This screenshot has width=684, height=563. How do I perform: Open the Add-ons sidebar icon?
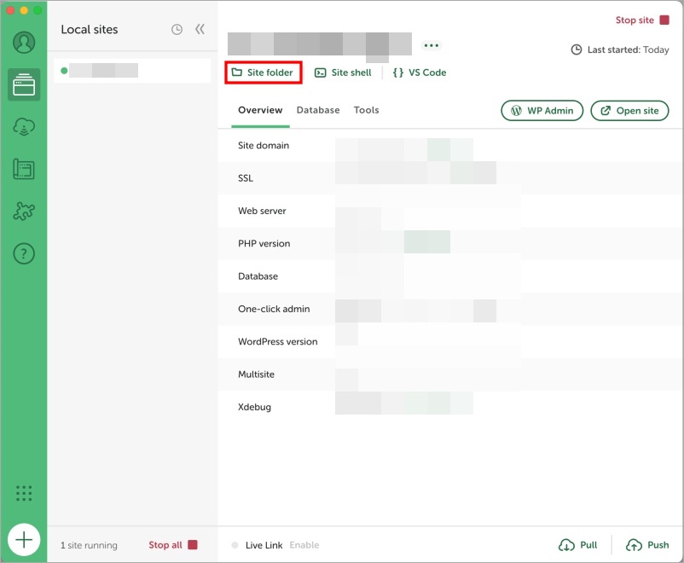[x=23, y=212]
